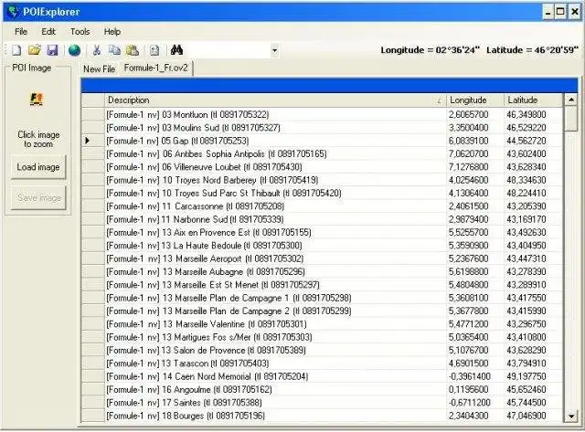The image size is (585, 432).
Task: Open the search dropdown arrow in toolbar
Action: [x=274, y=50]
